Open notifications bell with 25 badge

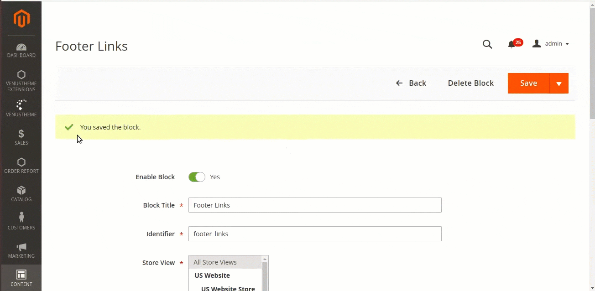coord(514,44)
